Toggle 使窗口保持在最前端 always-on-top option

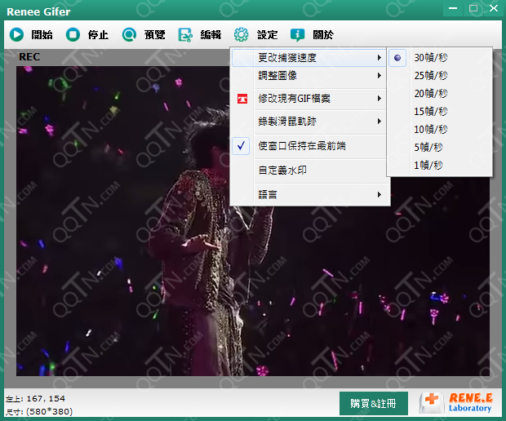click(301, 146)
